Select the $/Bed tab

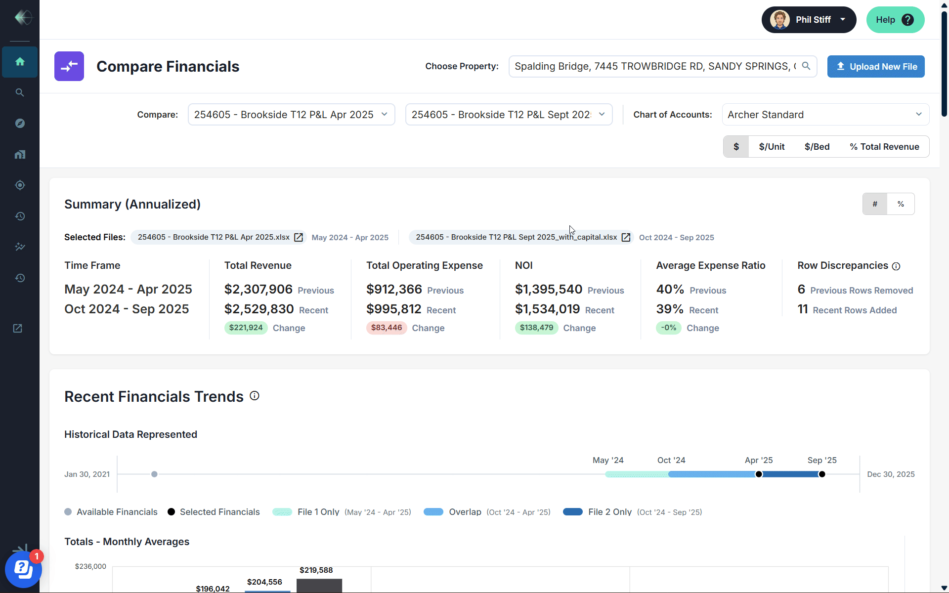[x=817, y=147]
